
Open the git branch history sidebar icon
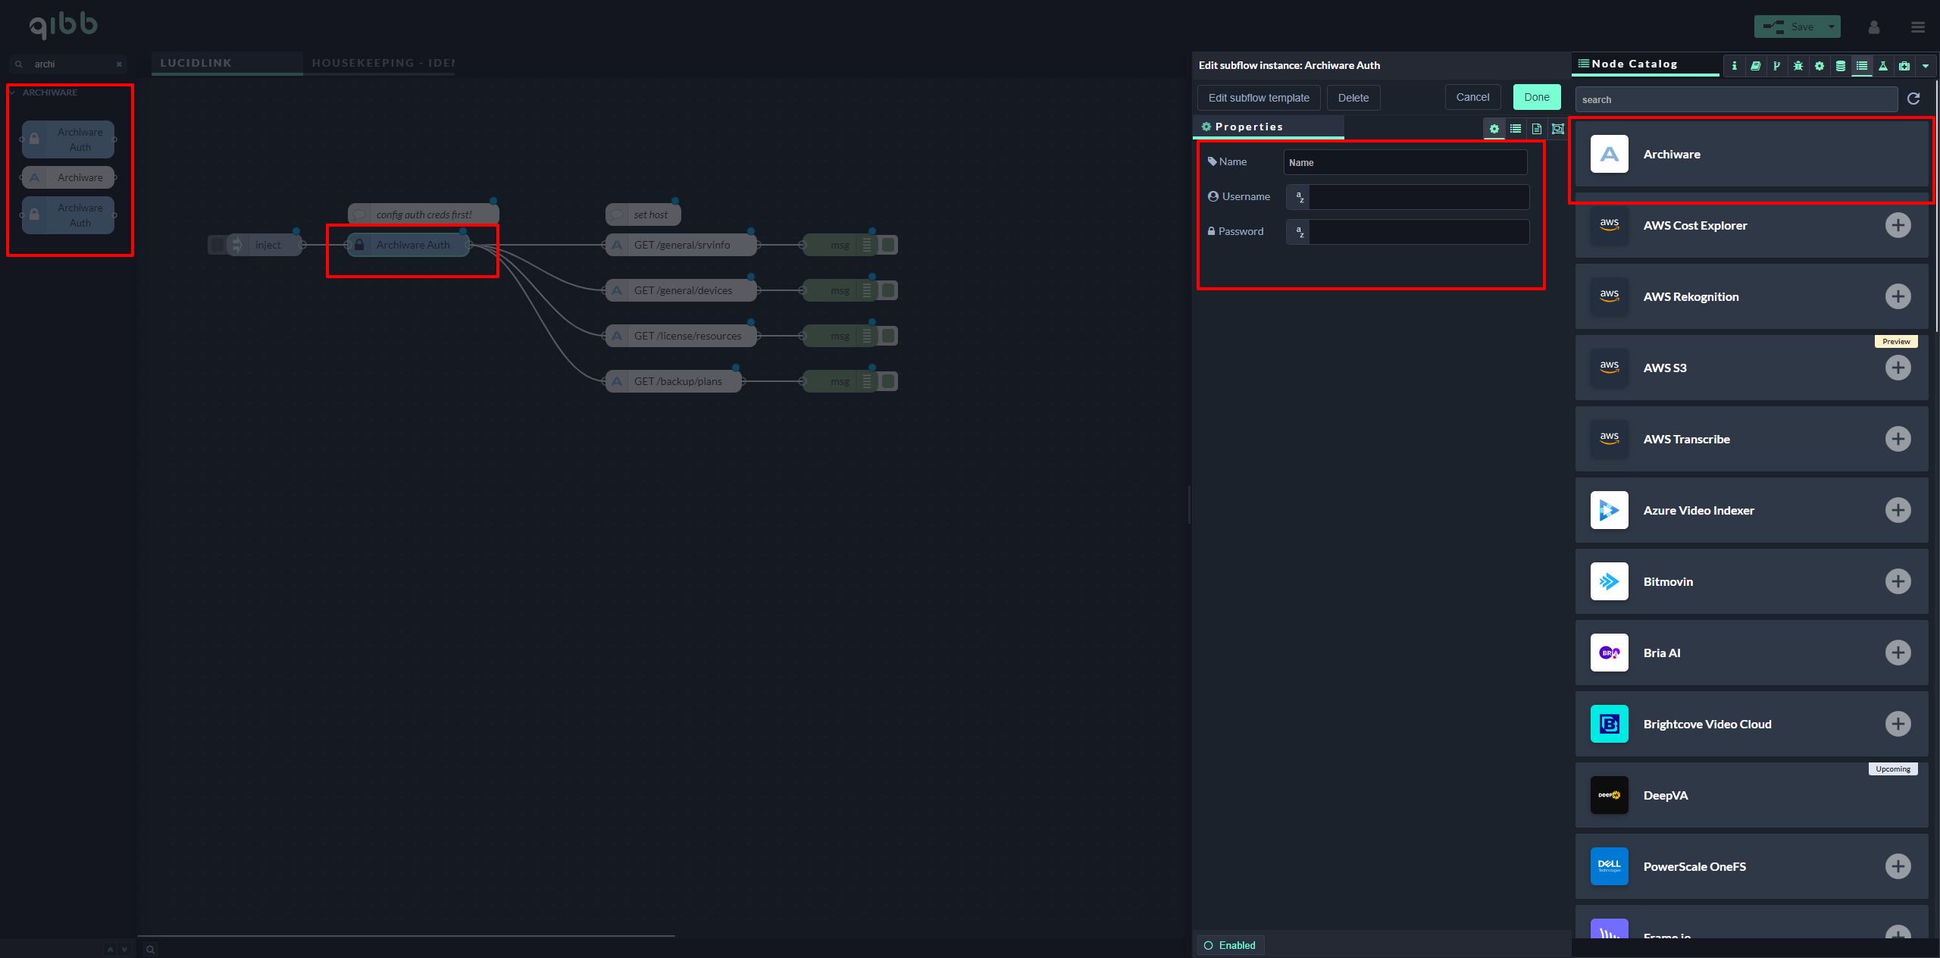click(x=1776, y=66)
